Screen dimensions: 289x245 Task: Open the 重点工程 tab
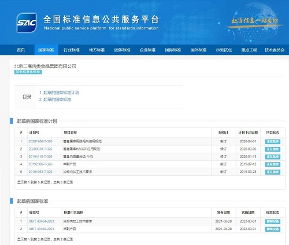click(x=249, y=50)
